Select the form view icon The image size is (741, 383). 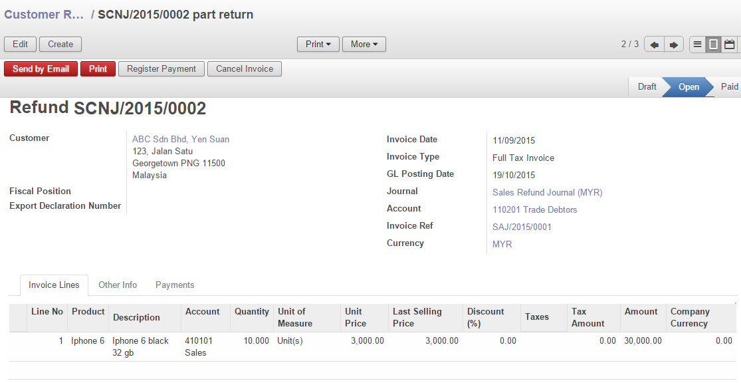tap(714, 44)
